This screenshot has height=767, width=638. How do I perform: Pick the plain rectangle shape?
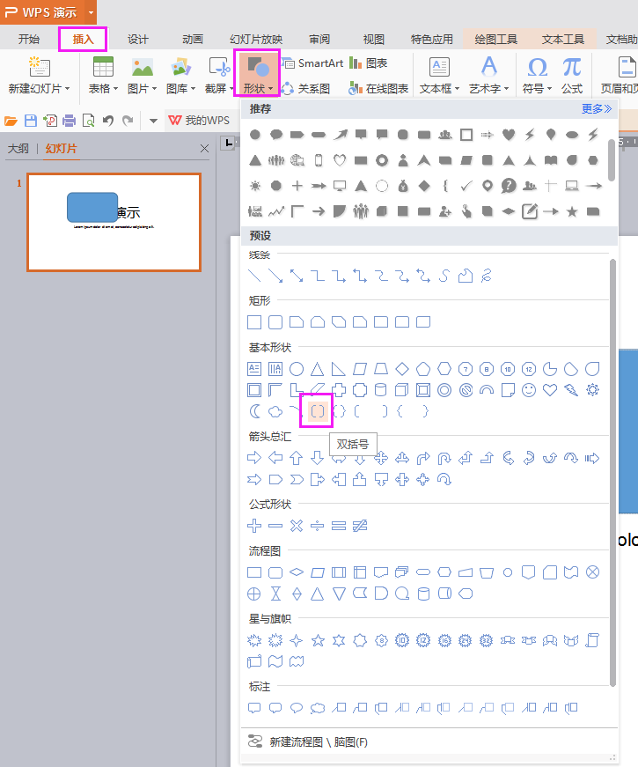tap(254, 322)
